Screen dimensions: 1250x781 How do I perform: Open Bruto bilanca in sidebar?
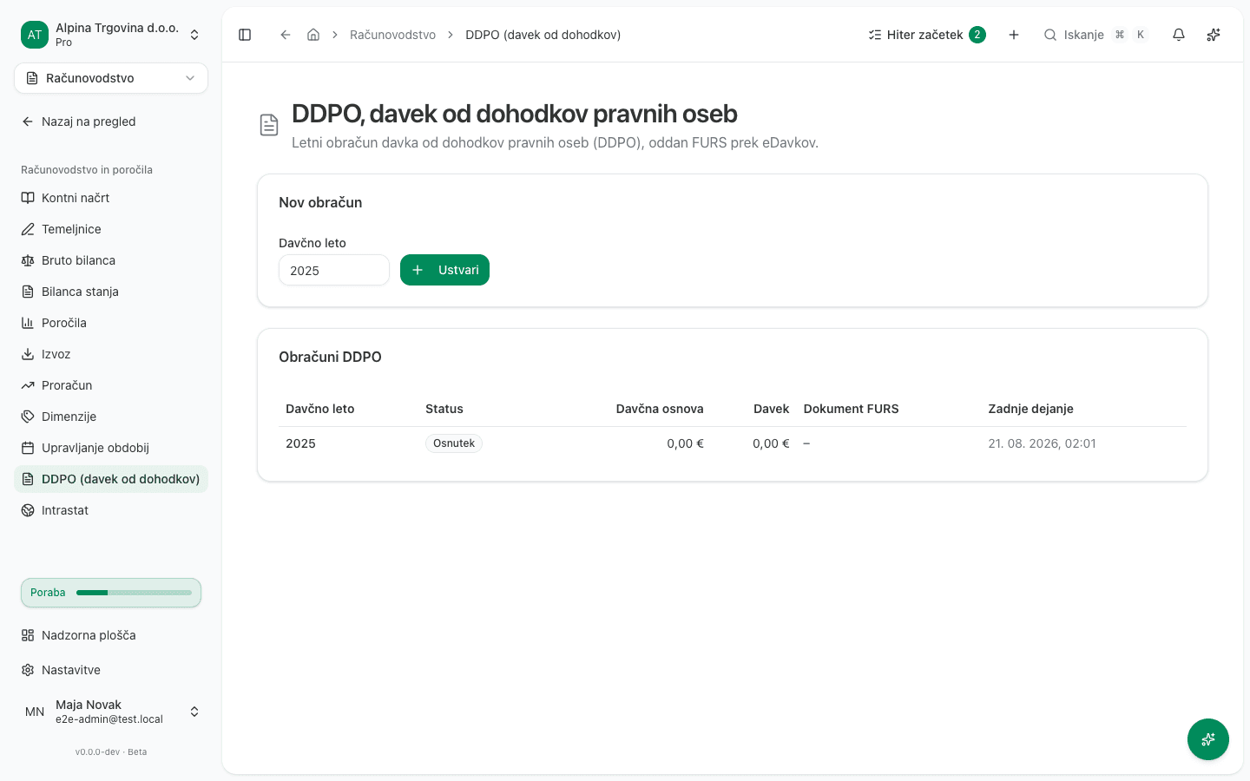click(111, 260)
